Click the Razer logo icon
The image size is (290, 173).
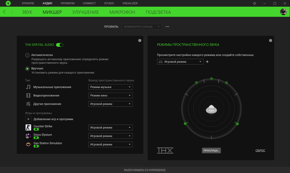(x=8, y=3)
